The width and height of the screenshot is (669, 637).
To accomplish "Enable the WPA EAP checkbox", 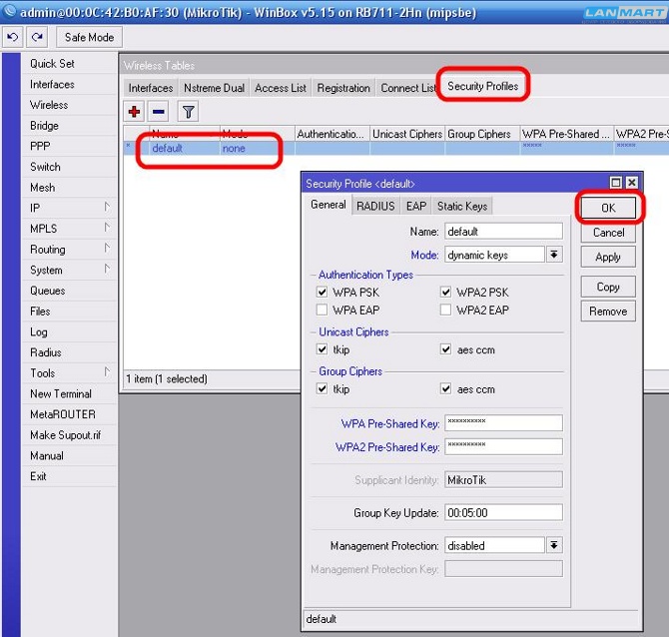I will (x=322, y=310).
